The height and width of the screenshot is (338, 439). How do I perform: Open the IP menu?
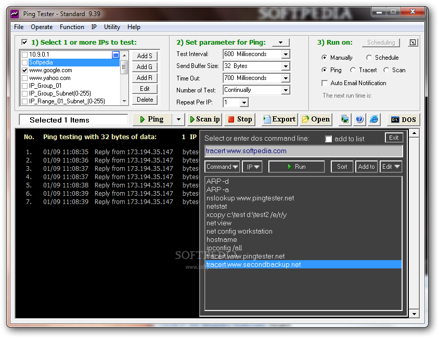94,27
